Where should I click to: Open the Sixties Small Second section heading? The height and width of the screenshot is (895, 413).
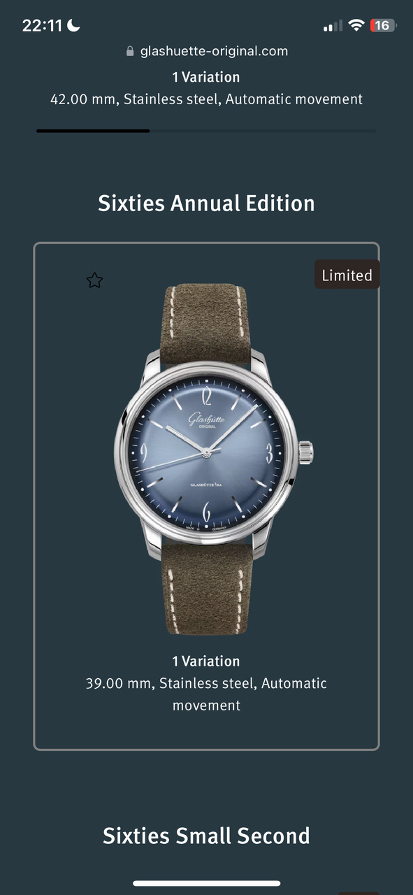coord(206,836)
